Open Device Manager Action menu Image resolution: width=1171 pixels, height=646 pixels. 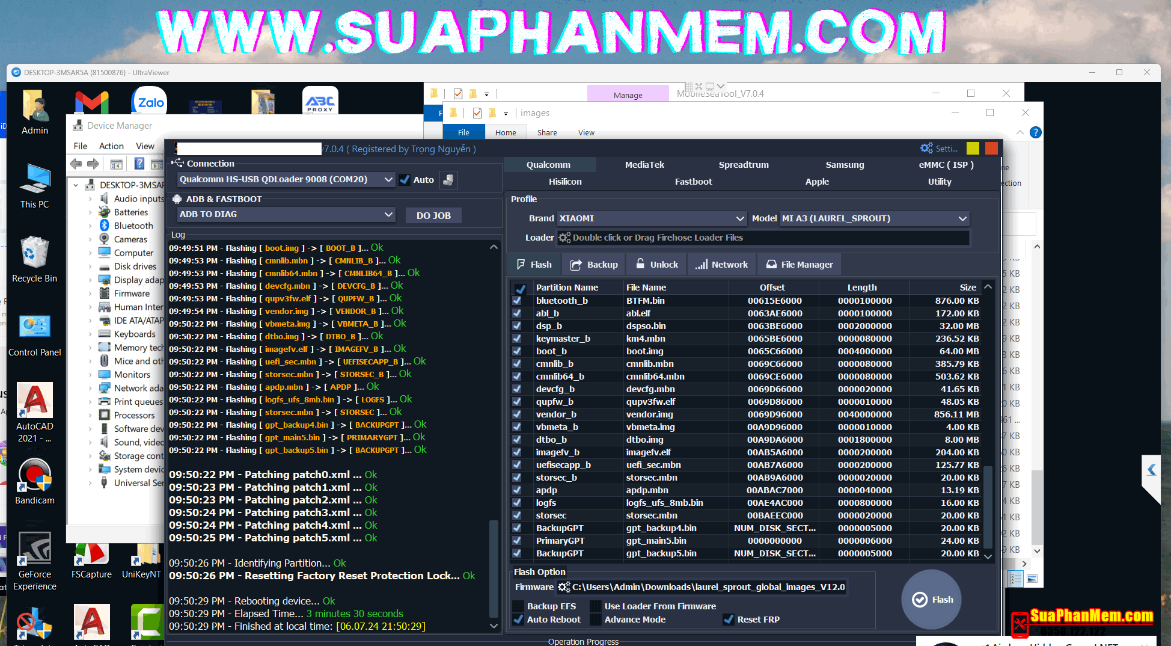tap(111, 146)
